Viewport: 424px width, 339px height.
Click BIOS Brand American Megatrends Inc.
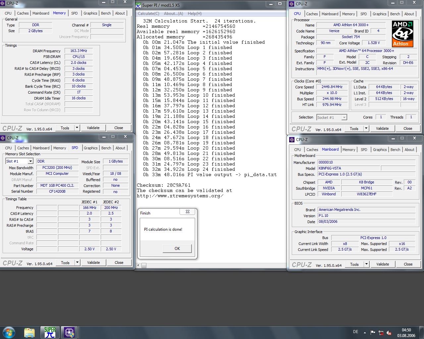[x=366, y=210]
